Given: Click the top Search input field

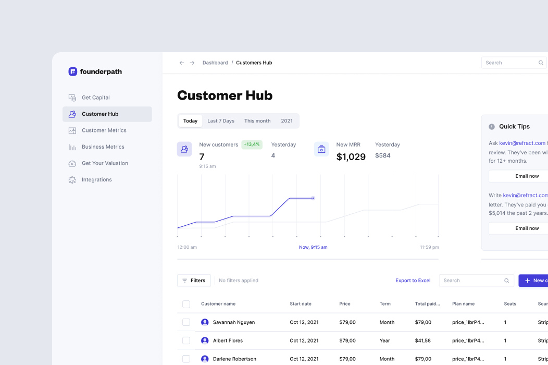Looking at the screenshot, I should (514, 63).
